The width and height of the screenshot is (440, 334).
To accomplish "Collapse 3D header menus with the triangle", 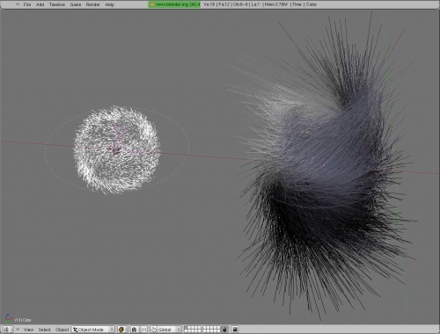I will [18, 330].
